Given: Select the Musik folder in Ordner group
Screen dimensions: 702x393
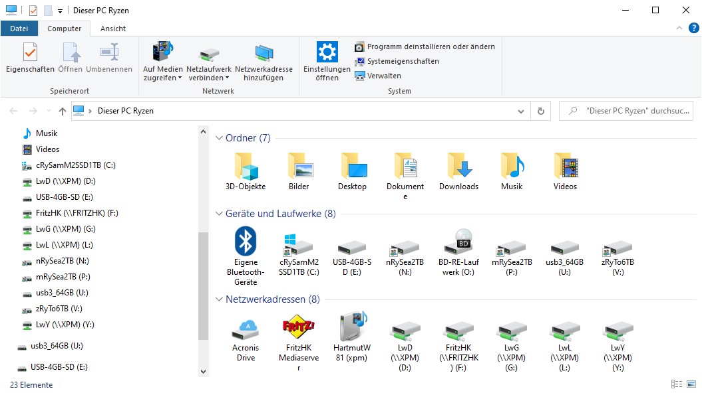Looking at the screenshot, I should coord(512,172).
